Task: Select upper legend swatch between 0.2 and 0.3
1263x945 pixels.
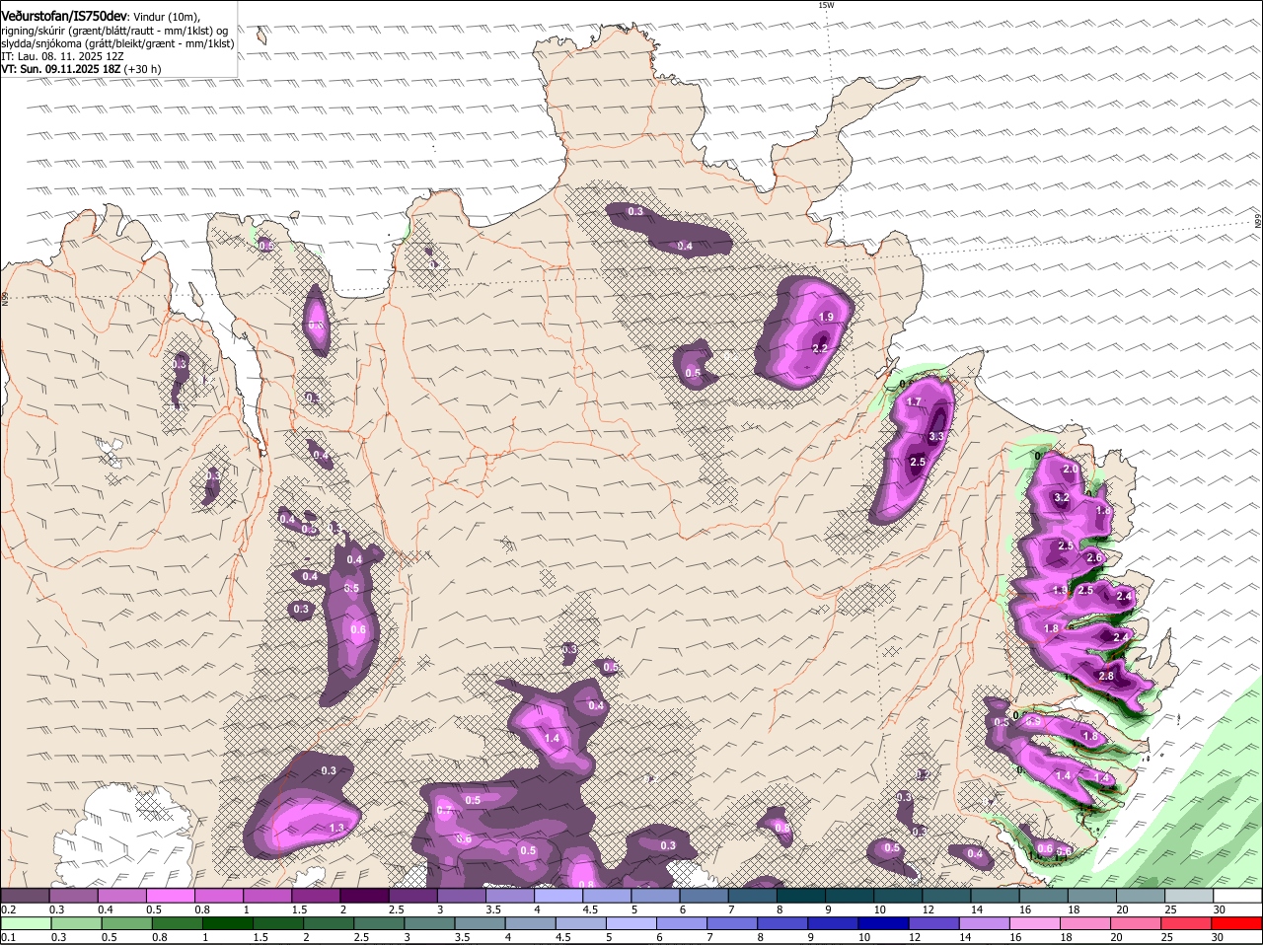Action: 25,896
